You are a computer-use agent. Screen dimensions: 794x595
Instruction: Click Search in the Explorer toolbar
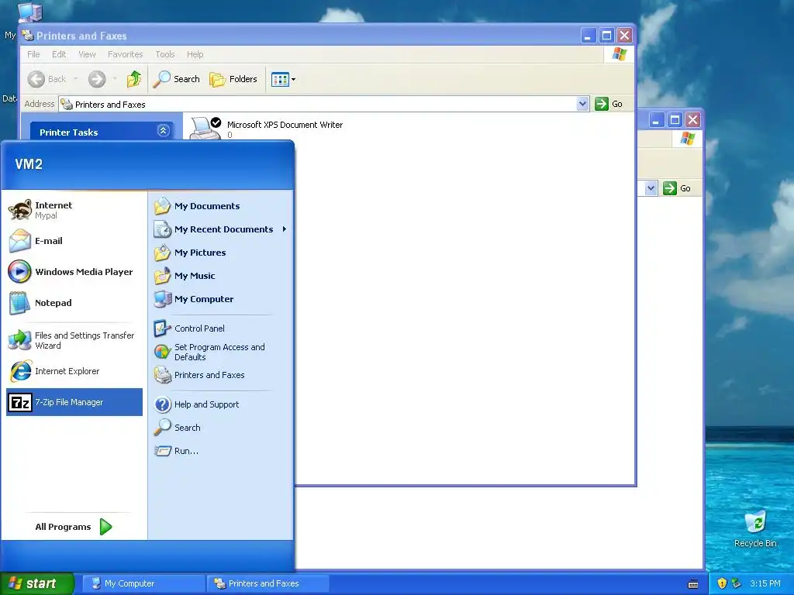pyautogui.click(x=176, y=79)
